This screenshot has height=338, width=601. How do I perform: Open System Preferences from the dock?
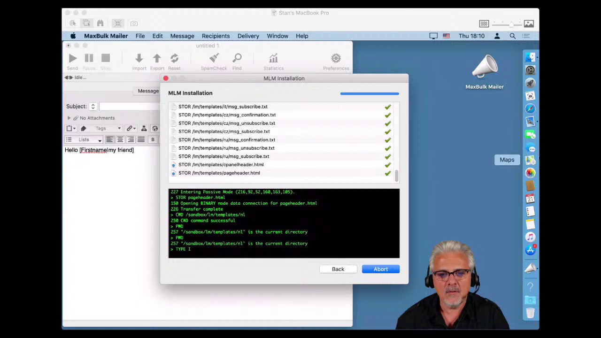530,70
